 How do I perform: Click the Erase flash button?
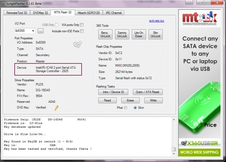130,100
